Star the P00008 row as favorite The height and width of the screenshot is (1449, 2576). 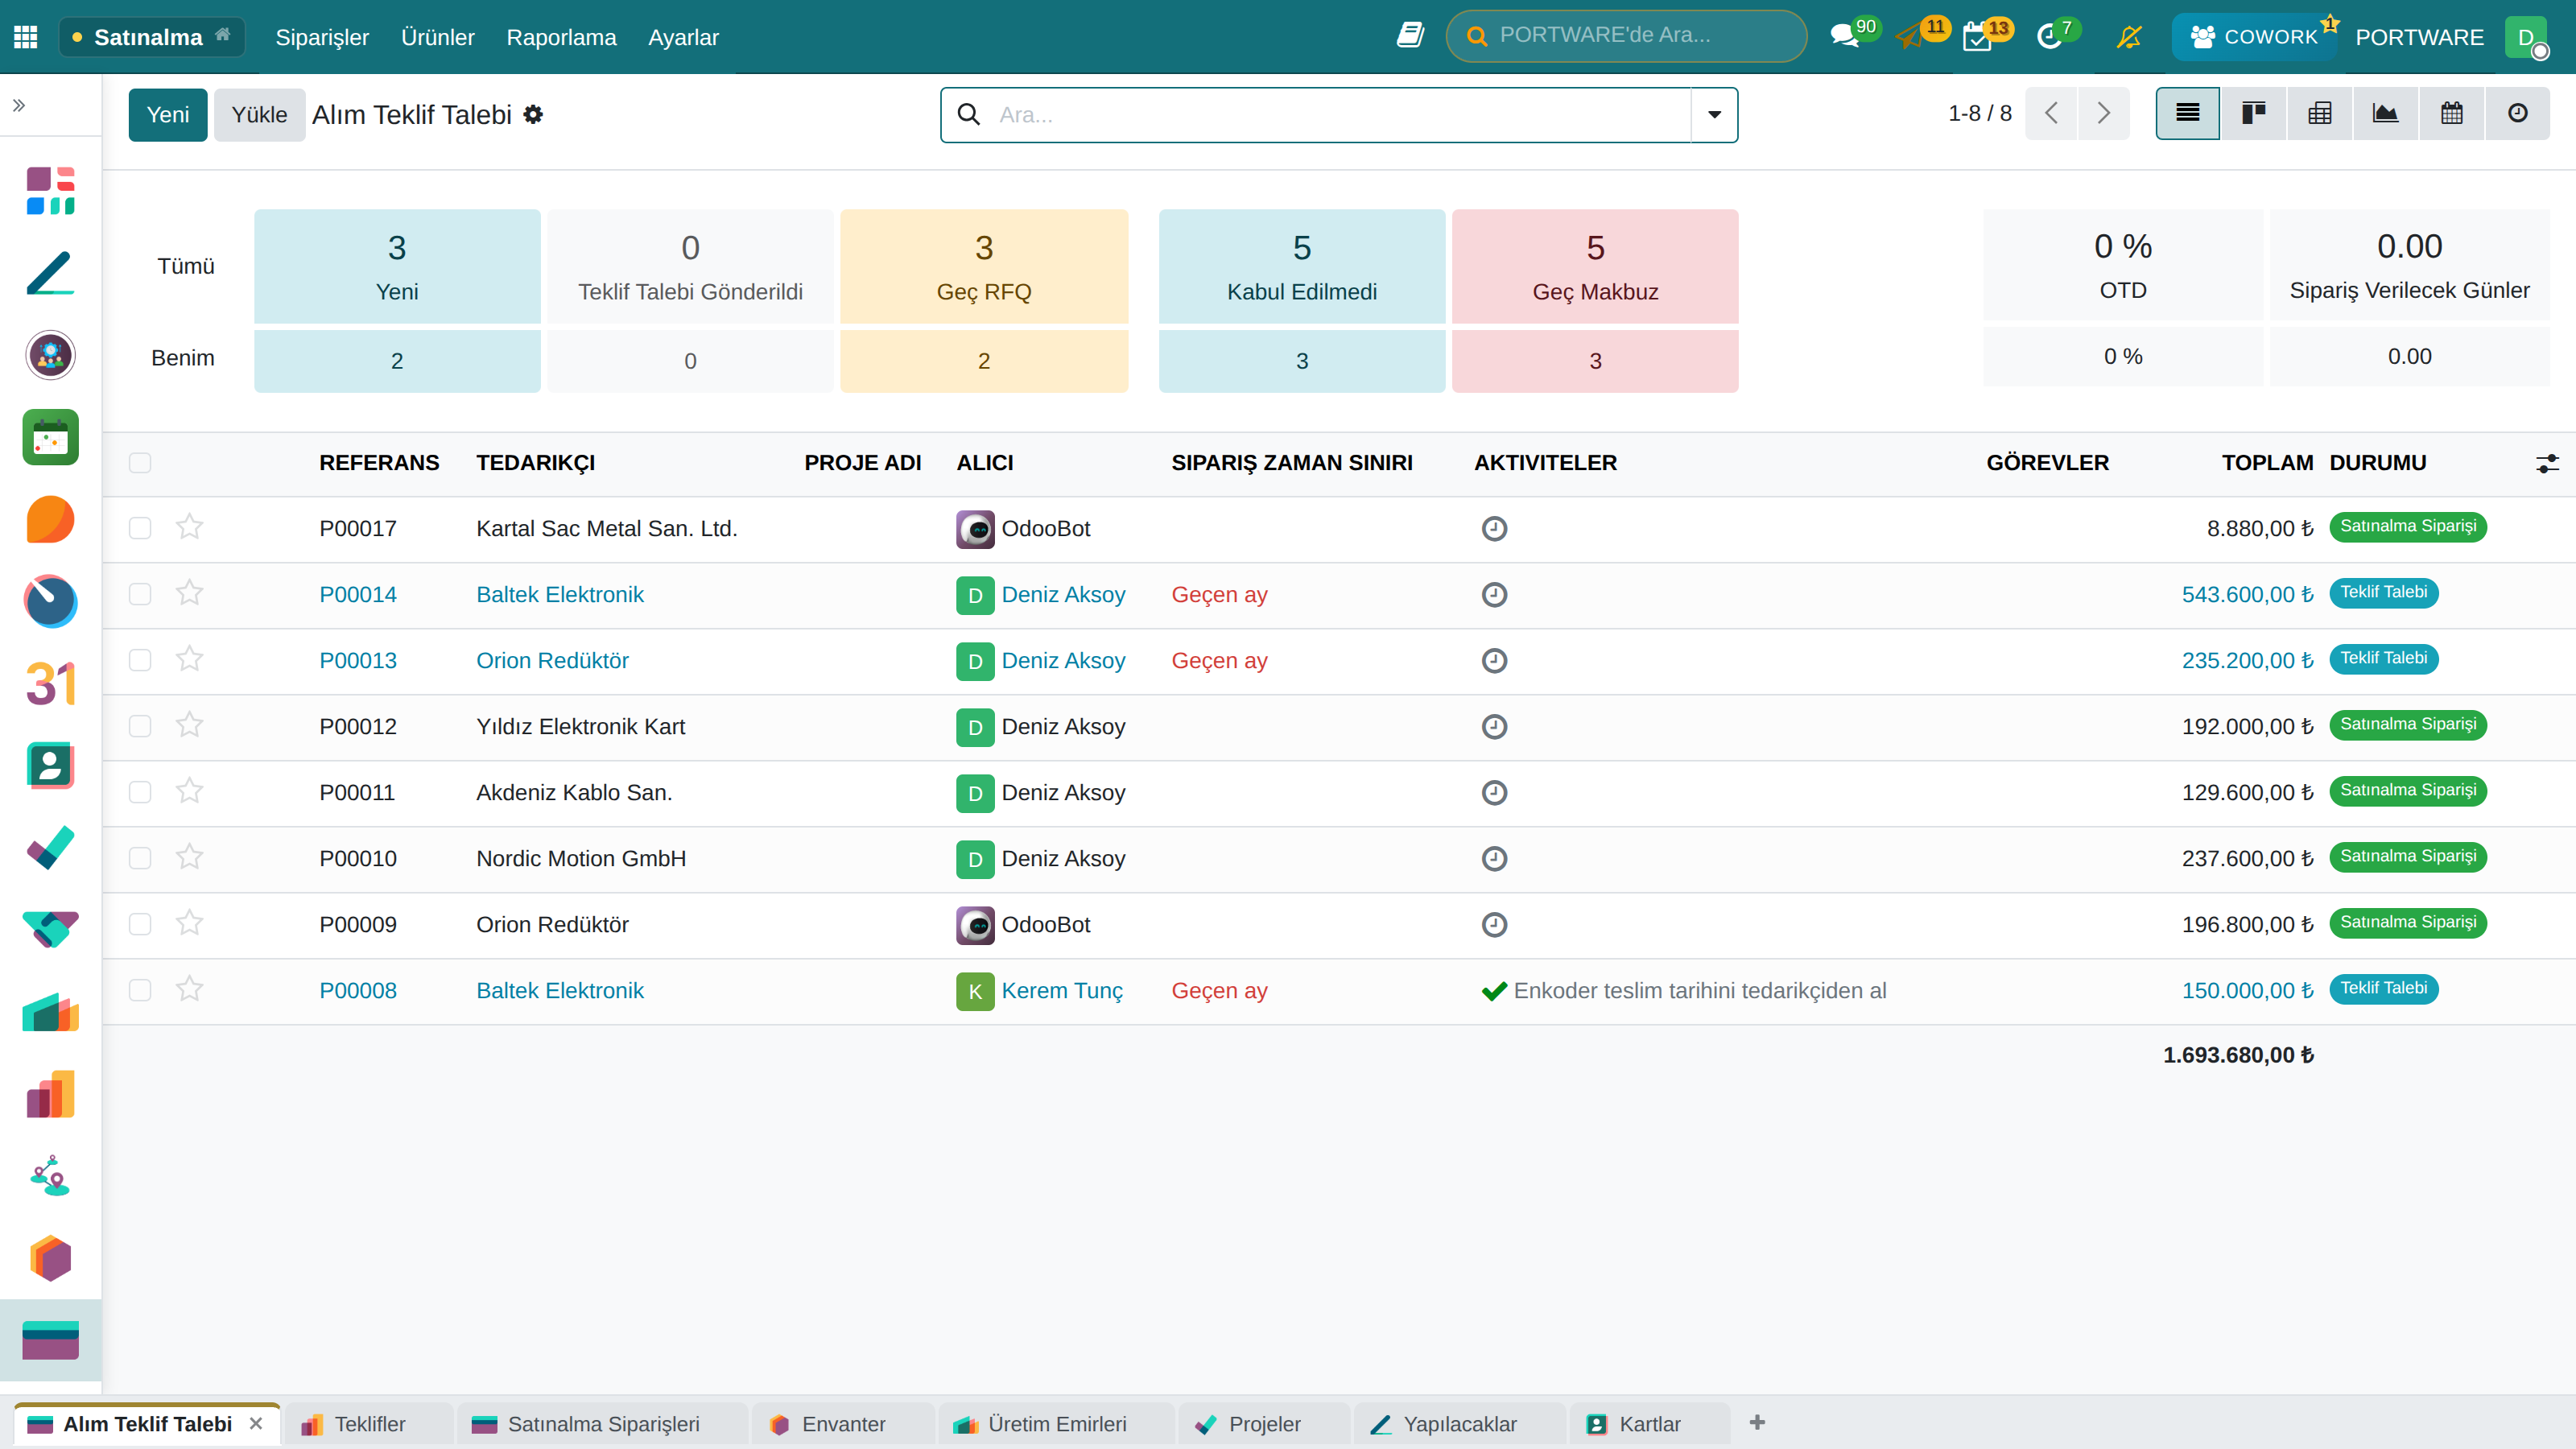click(189, 989)
